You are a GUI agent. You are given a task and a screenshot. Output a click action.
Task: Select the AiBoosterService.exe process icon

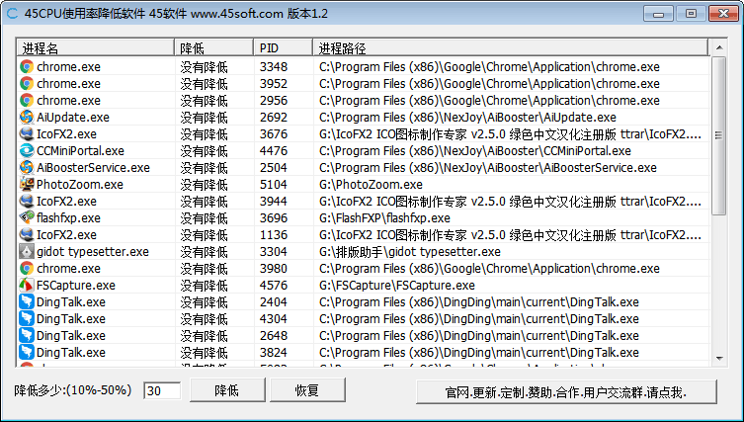pos(27,168)
